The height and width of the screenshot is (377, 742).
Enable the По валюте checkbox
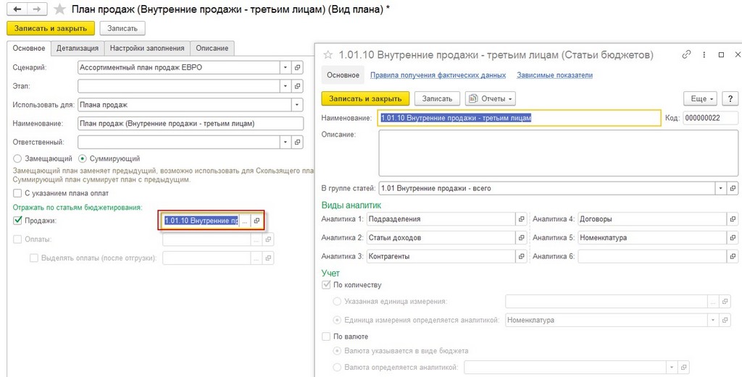[x=326, y=336]
